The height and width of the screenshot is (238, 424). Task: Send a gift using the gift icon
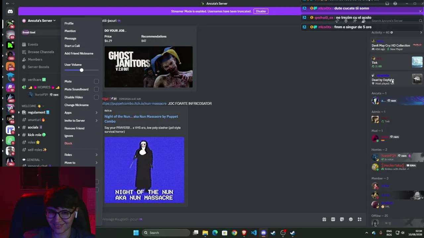click(324, 219)
